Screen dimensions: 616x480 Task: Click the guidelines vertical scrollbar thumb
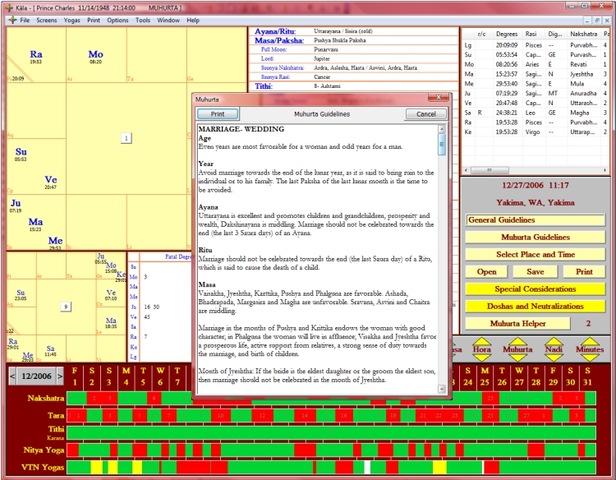(442, 145)
